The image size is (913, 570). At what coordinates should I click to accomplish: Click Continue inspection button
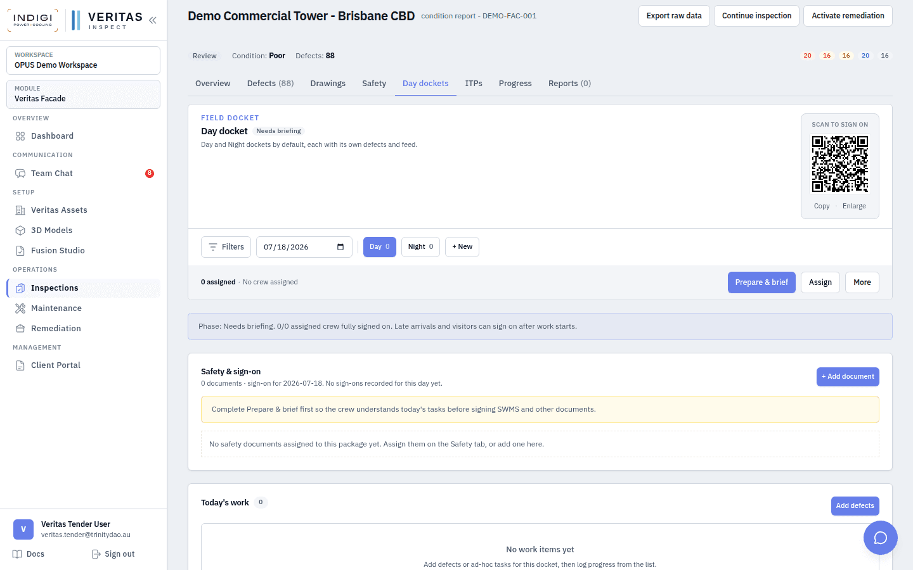(756, 16)
